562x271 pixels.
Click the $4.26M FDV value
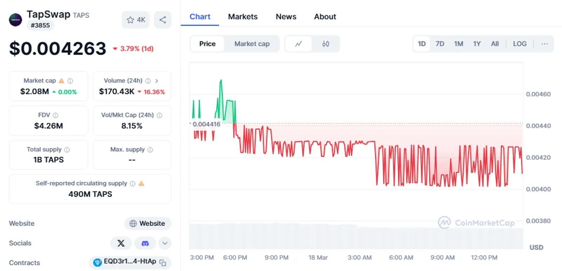click(48, 126)
